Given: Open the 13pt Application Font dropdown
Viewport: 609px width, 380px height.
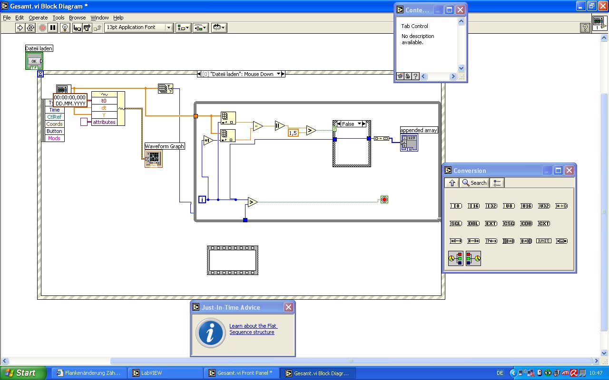Looking at the screenshot, I should pos(139,28).
